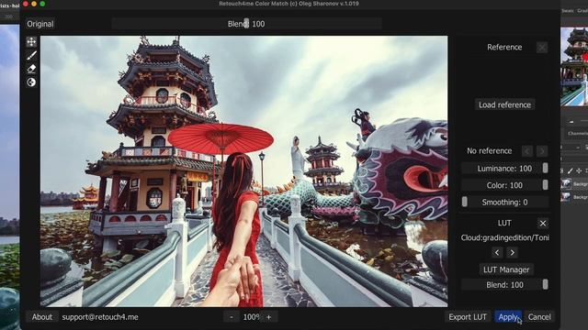
Task: Switch to previous LUT arrow
Action: [497, 253]
